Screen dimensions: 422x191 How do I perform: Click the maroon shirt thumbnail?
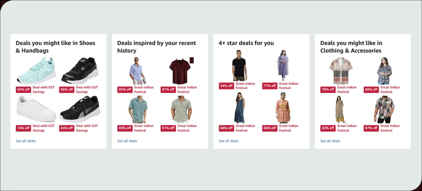[x=181, y=71]
